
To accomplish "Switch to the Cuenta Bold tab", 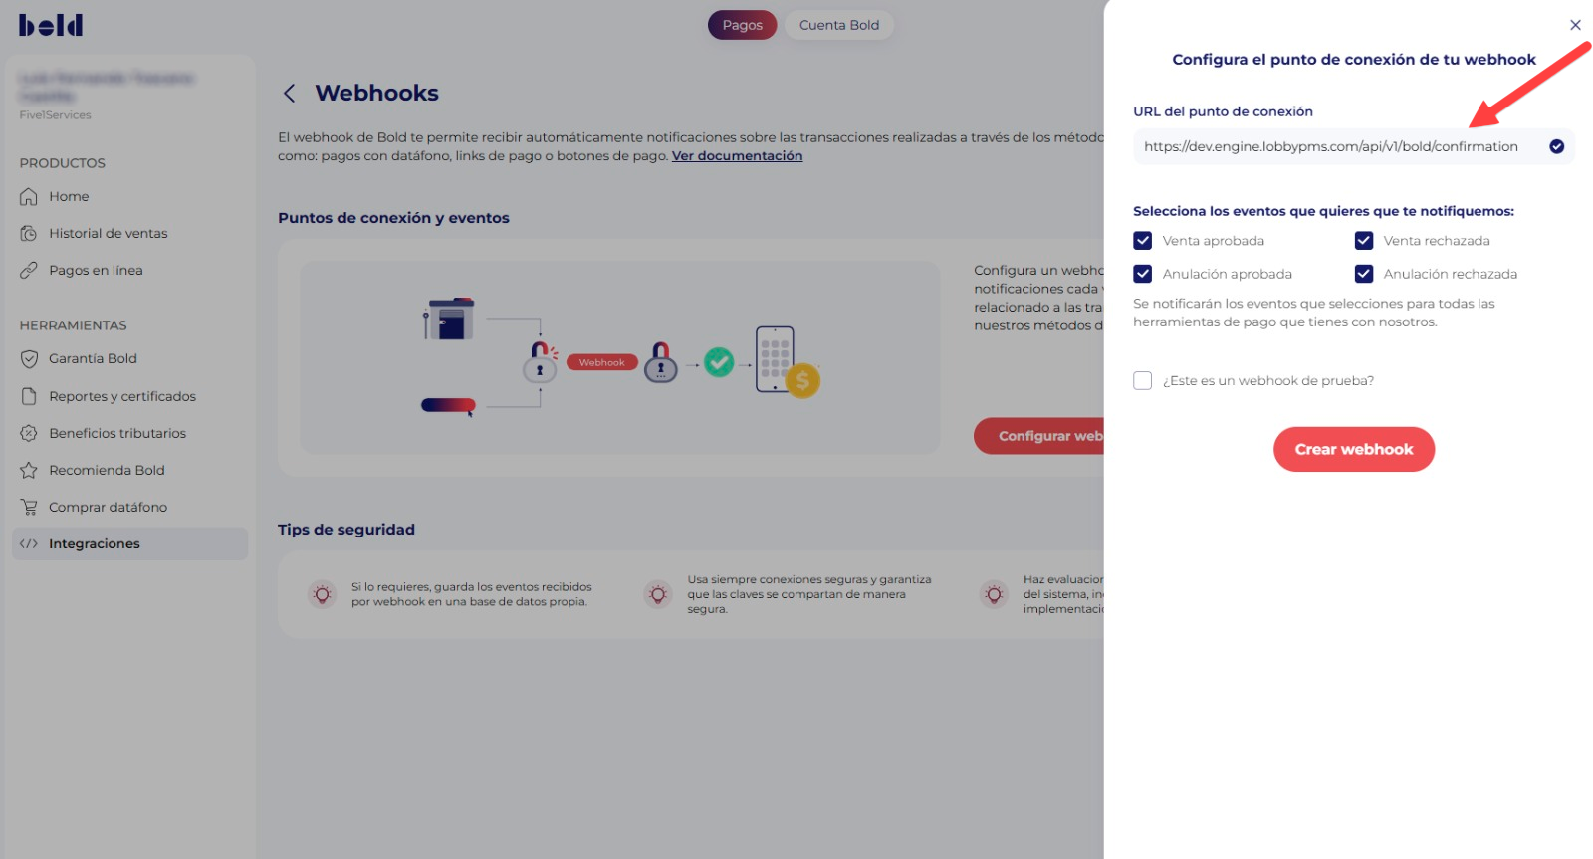I will pyautogui.click(x=838, y=25).
